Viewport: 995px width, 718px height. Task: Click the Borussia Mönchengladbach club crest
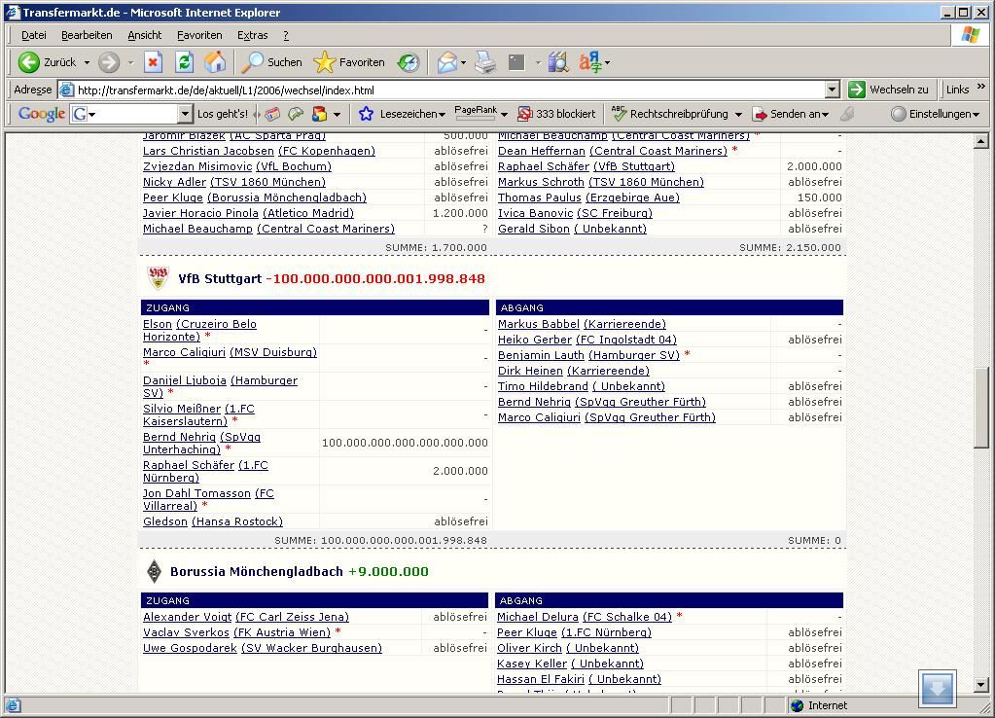155,571
